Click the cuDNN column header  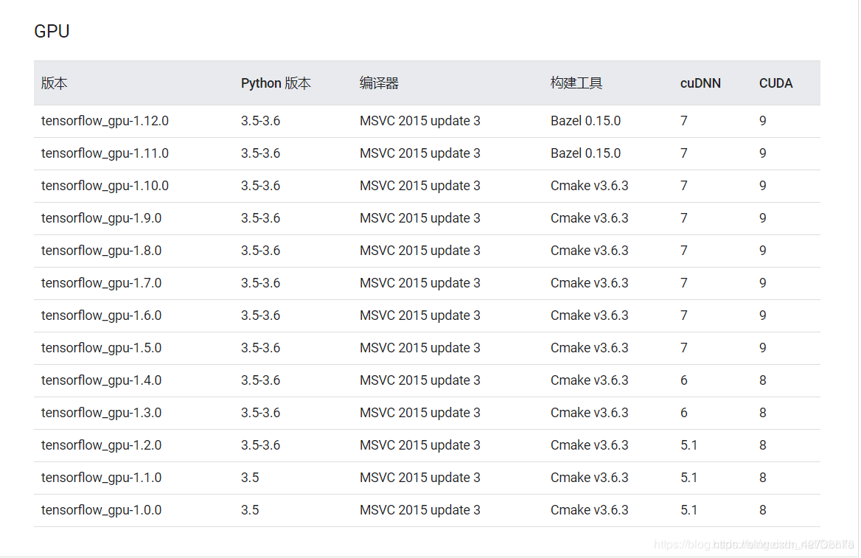pyautogui.click(x=700, y=83)
